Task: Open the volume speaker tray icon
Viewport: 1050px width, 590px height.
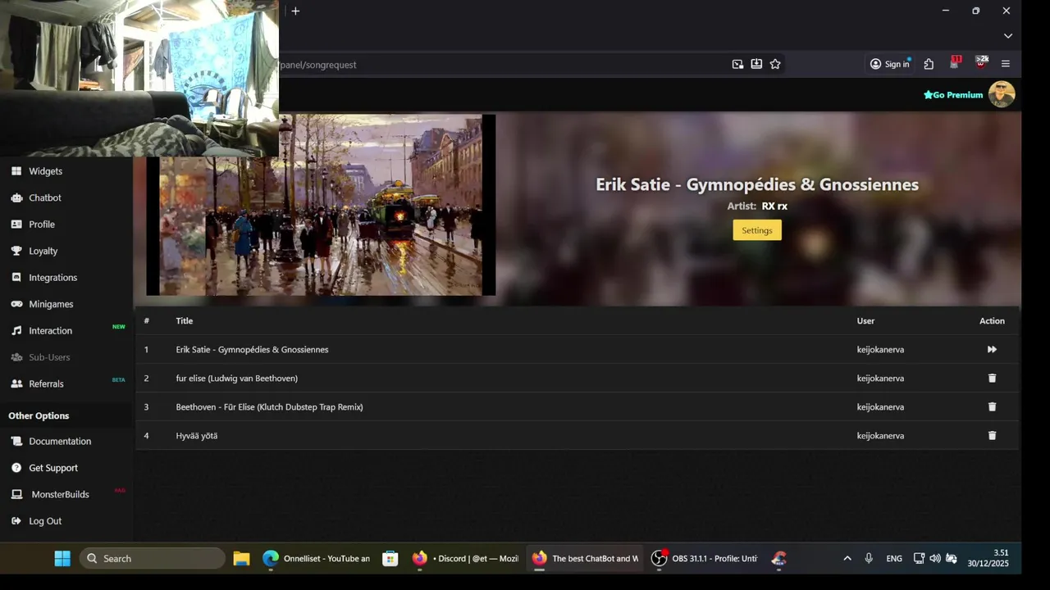Action: 935,558
